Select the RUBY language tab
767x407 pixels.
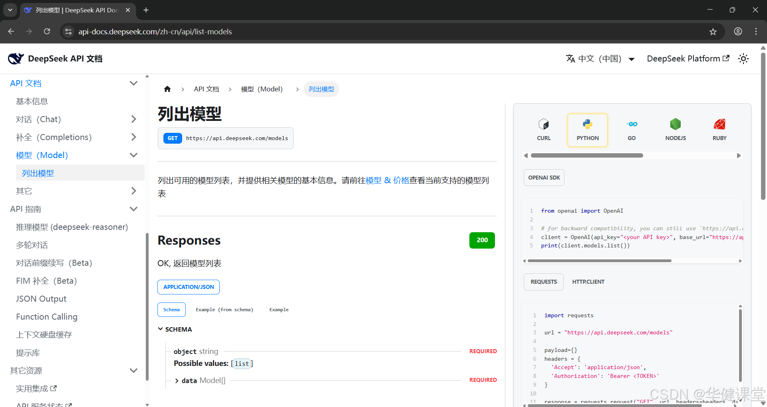coord(719,130)
